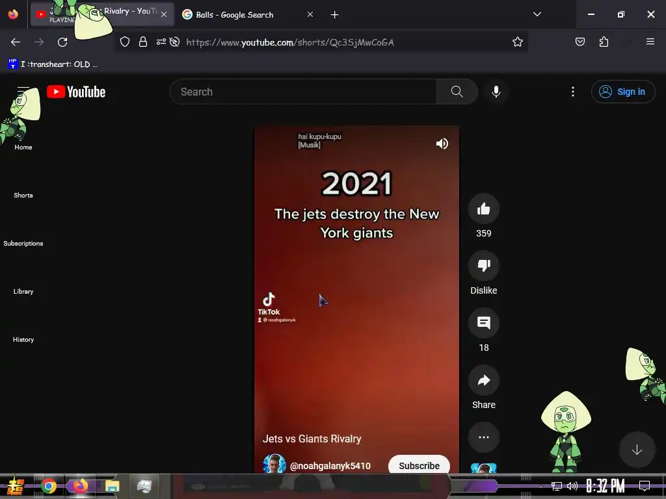
Task: Open a new browser tab
Action: click(335, 15)
